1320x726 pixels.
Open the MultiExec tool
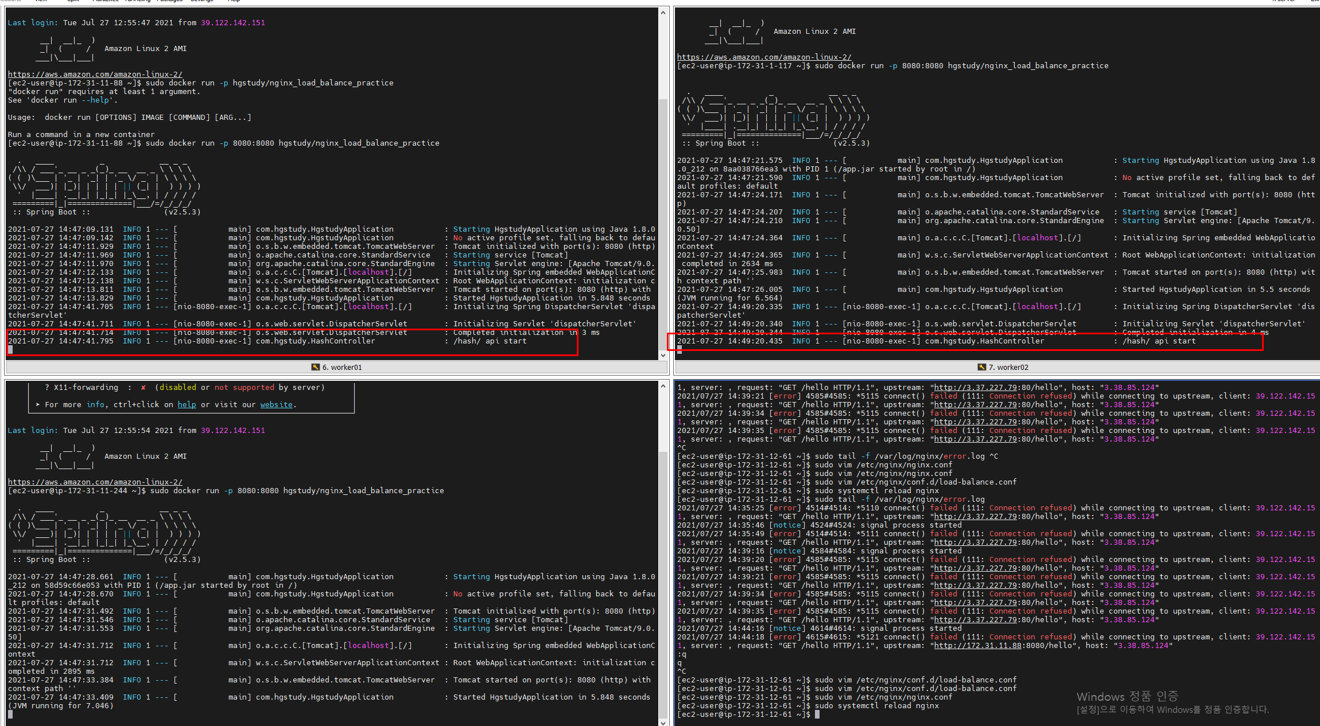[106, 2]
